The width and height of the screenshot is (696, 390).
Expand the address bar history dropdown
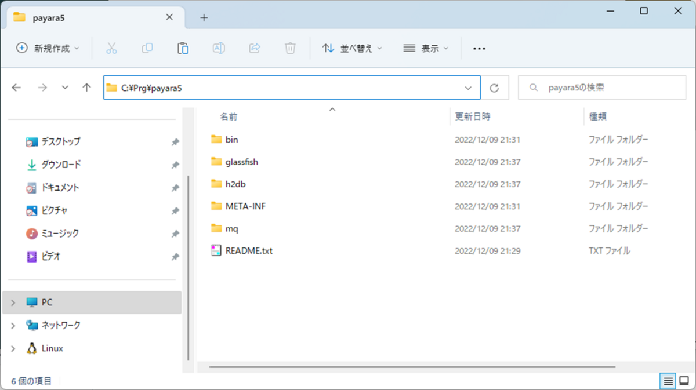(x=468, y=88)
